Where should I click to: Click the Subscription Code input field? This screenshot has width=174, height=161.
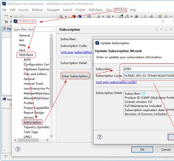coord(149,76)
